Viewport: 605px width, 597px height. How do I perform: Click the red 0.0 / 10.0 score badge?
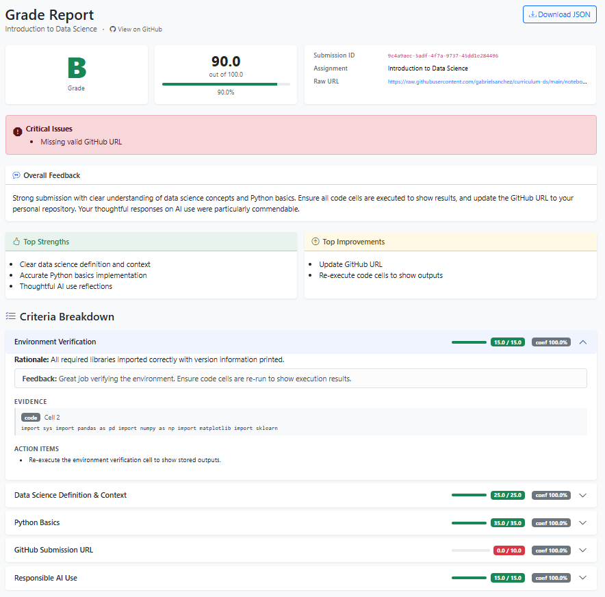point(509,550)
